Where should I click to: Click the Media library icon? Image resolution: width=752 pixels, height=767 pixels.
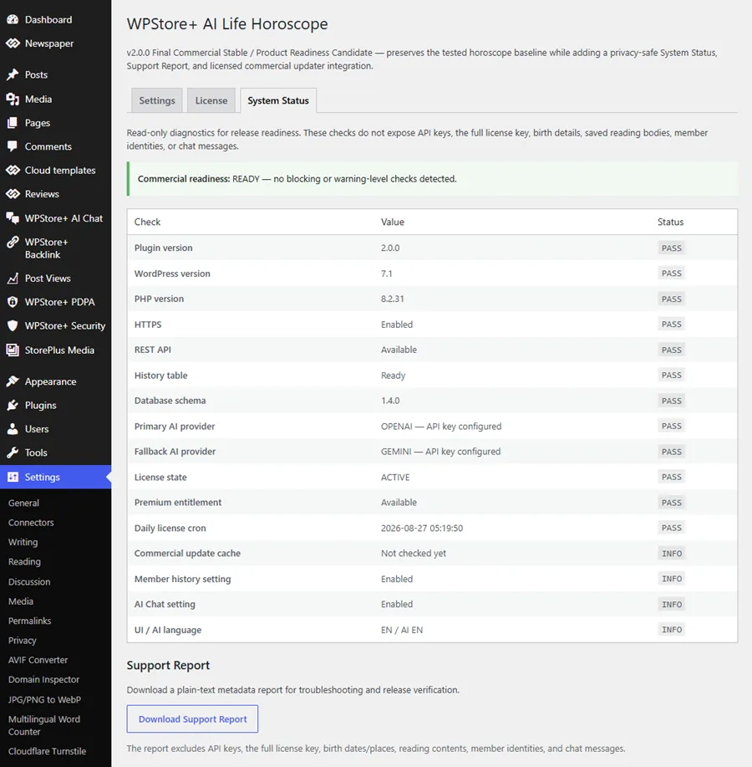(13, 100)
